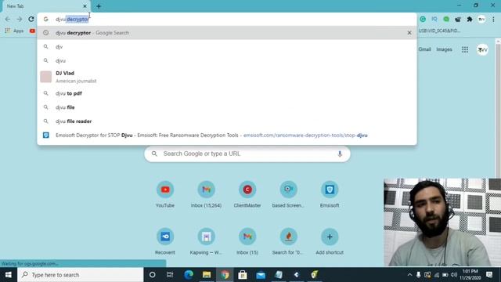
Task: Open Emsoft Decryptor for STOP Djvu suggestion
Action: coord(227,136)
